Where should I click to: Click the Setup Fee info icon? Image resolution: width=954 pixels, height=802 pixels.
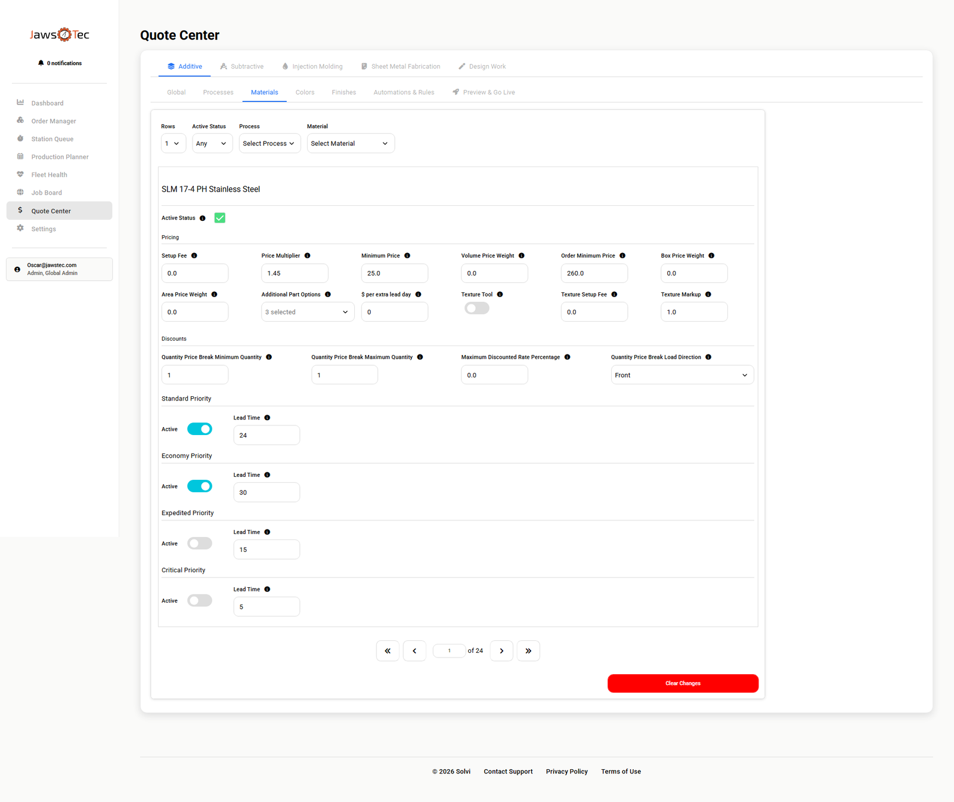pos(194,255)
